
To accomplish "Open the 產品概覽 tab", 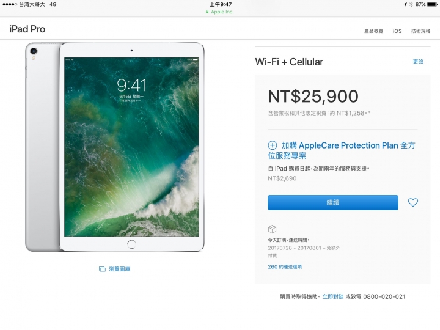I will click(x=373, y=31).
